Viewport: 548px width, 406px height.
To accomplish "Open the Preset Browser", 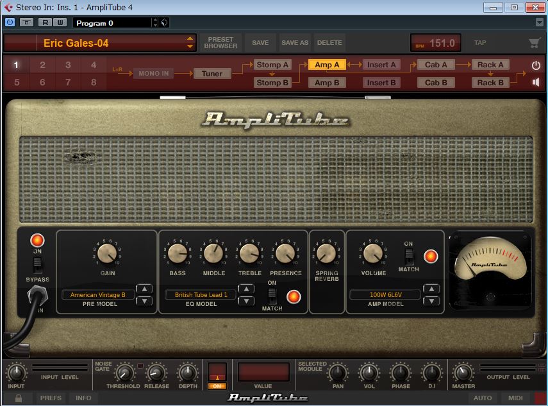I will [x=220, y=43].
